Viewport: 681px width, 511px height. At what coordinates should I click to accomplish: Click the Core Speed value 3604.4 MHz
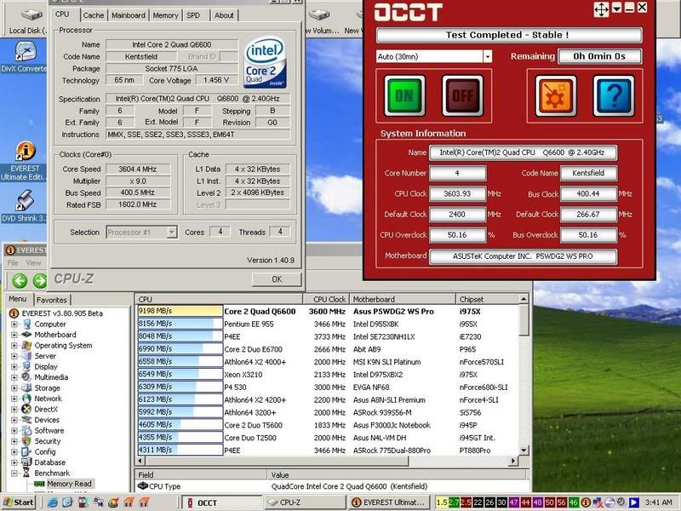click(138, 169)
